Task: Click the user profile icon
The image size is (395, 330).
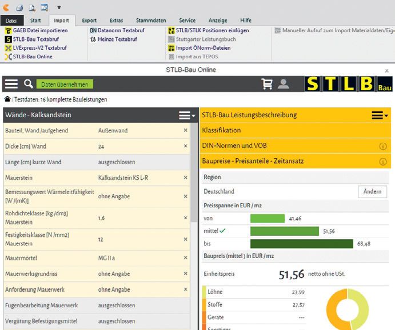Action: pos(284,84)
